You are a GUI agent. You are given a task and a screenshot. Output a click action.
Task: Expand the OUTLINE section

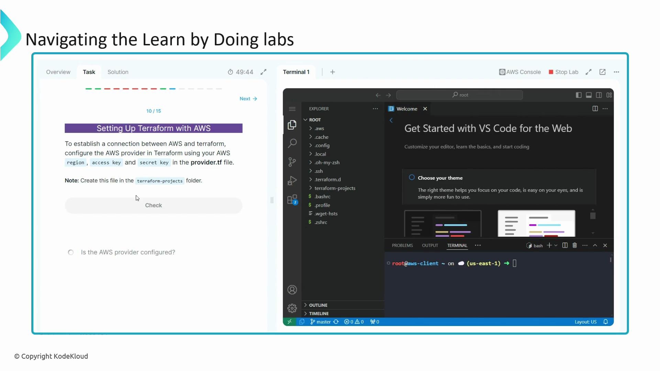(x=318, y=305)
